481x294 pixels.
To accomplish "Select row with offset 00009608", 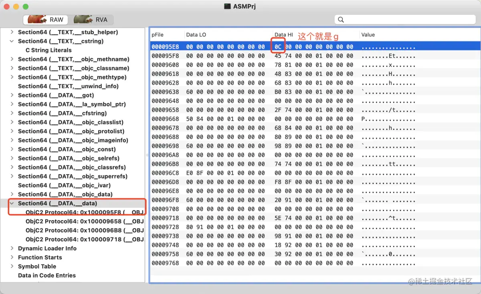I will [315, 65].
